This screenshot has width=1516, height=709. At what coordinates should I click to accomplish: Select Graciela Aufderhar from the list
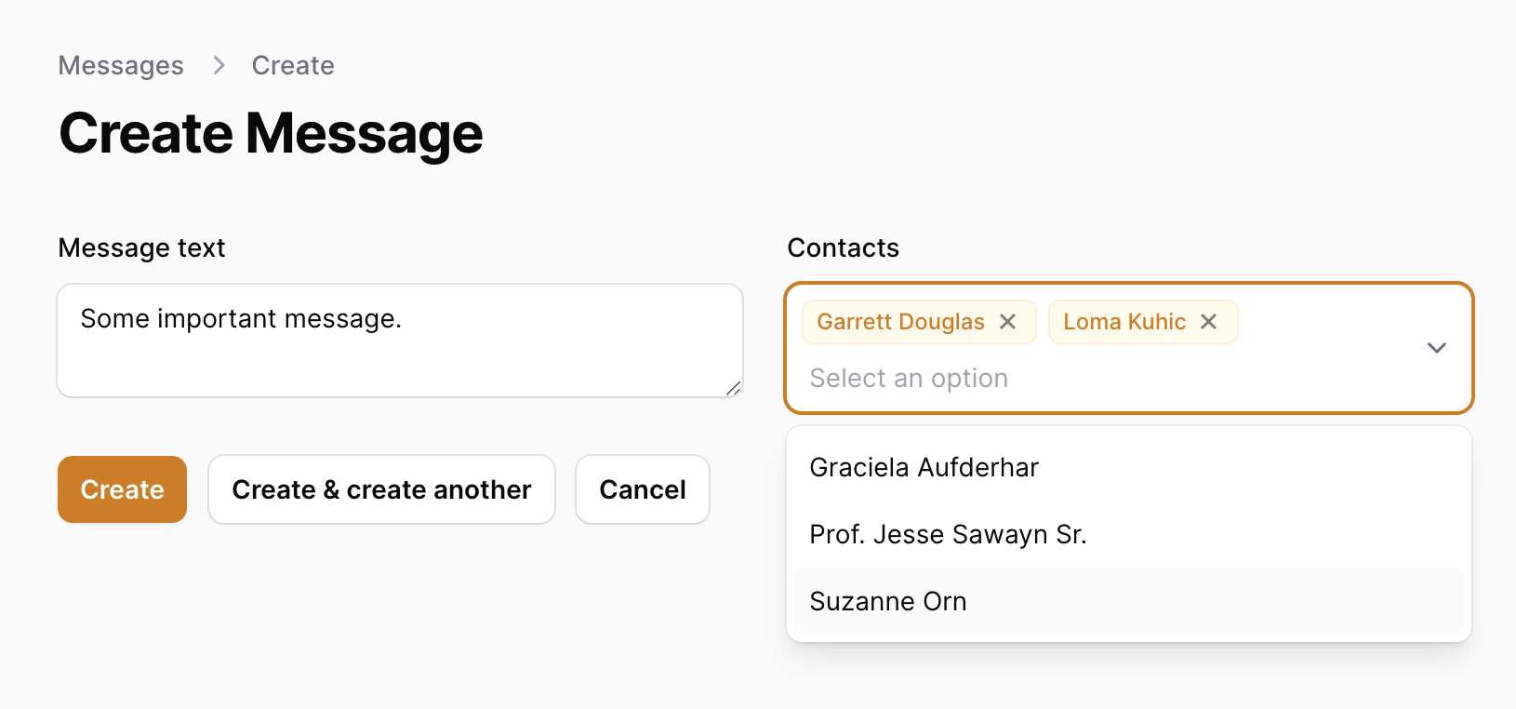[x=924, y=467]
